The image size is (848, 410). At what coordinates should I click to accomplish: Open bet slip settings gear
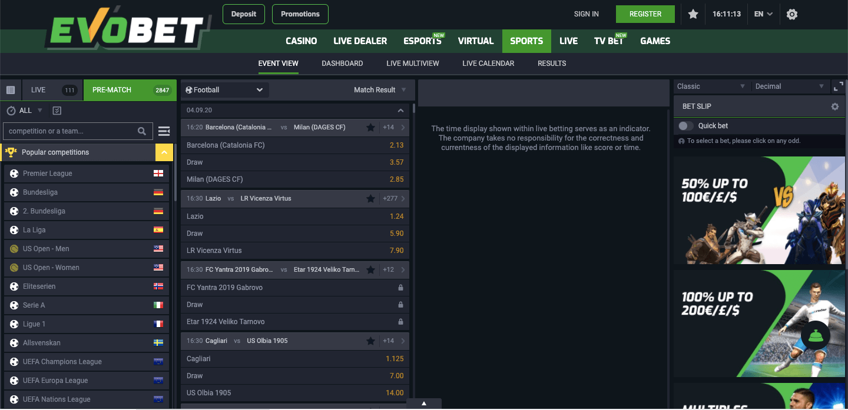click(x=834, y=106)
